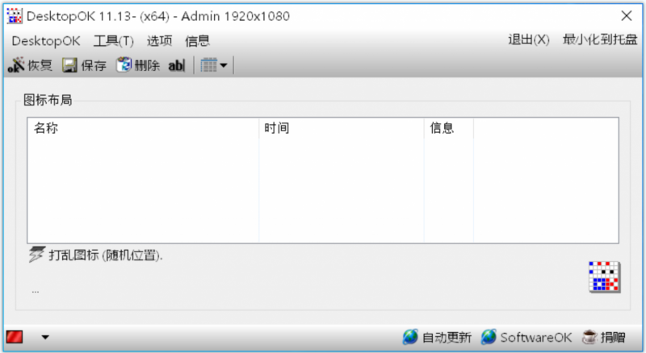Click the DesktopOK pixel logo in panel
646x353 pixels.
click(604, 277)
